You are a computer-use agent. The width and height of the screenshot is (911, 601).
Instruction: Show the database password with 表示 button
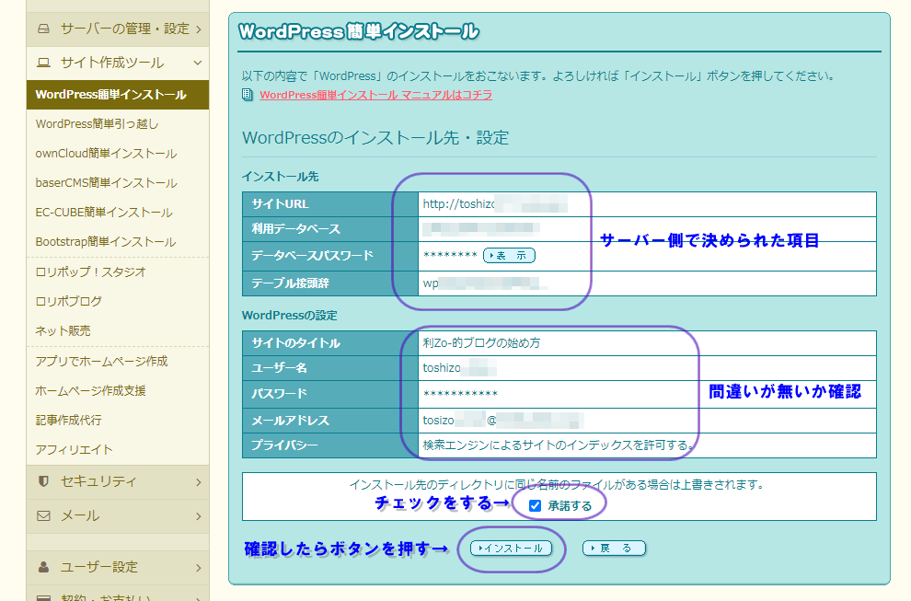coord(509,255)
